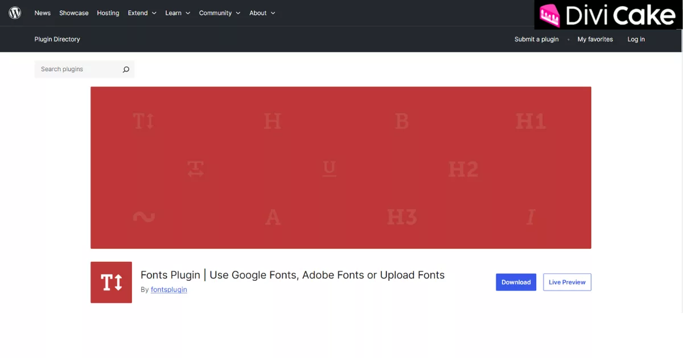Viewport: 683px width, 358px height.
Task: Open the fontsplugin author link
Action: tap(169, 290)
